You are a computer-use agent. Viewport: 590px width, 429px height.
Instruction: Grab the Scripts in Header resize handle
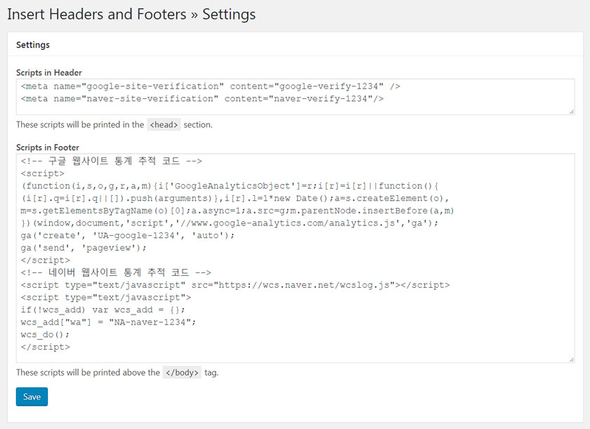572,112
